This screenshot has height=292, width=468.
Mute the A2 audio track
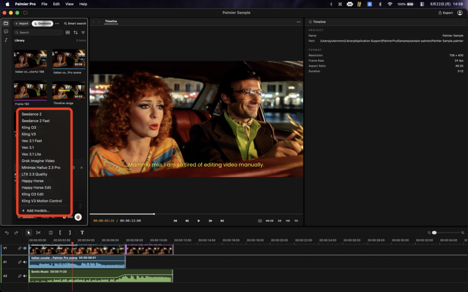pyautogui.click(x=25, y=276)
